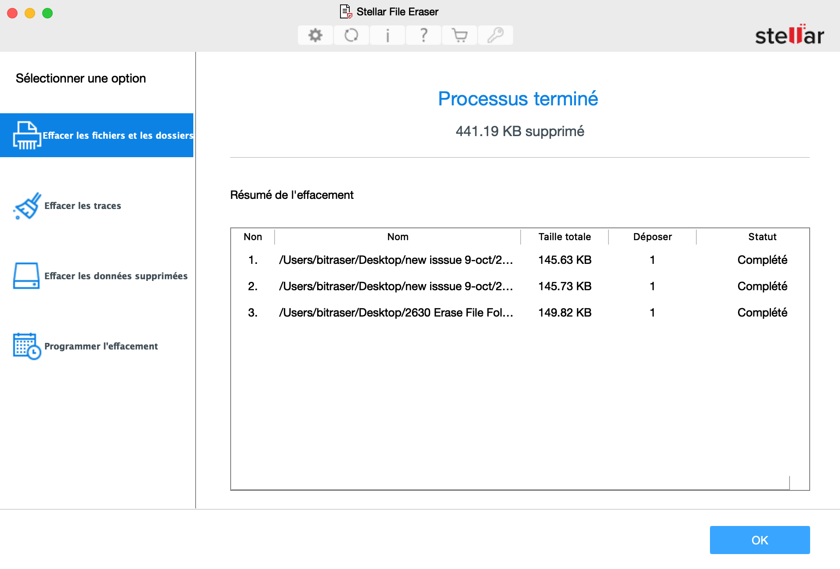The height and width of the screenshot is (569, 840).
Task: Click the Déposer column header
Action: (652, 237)
